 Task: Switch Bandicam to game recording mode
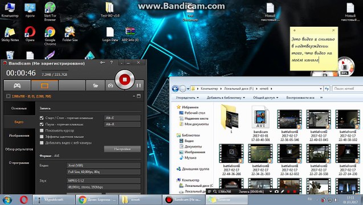click(x=17, y=85)
